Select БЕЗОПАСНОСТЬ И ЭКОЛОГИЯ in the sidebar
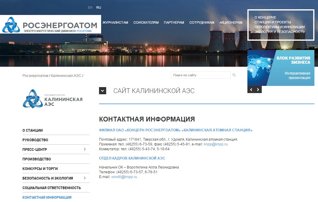Screen dimensions: 318x202 click(48, 178)
